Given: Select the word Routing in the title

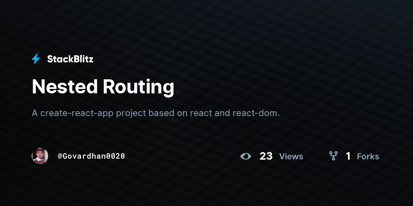Looking at the screenshot, I should [139, 87].
